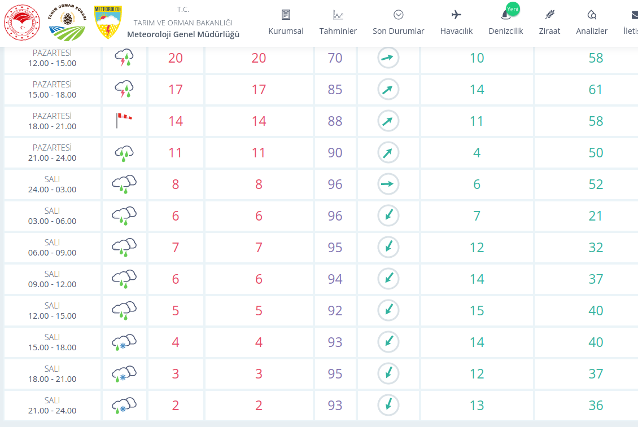
Task: Click the wind direction arrow for Salı 21.00 - 24.00
Action: point(388,405)
